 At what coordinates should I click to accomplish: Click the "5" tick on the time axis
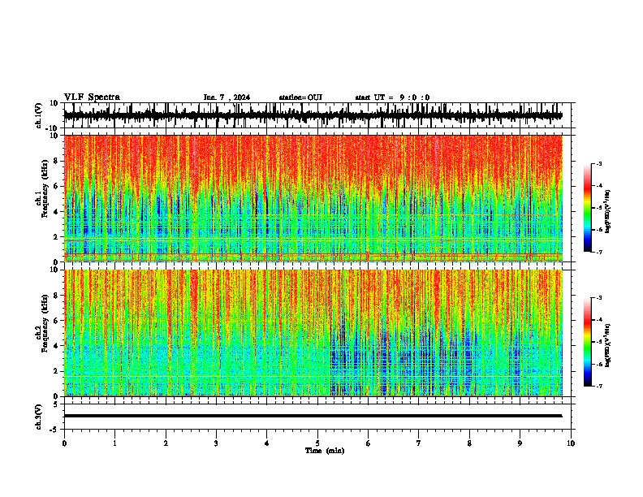pos(317,443)
